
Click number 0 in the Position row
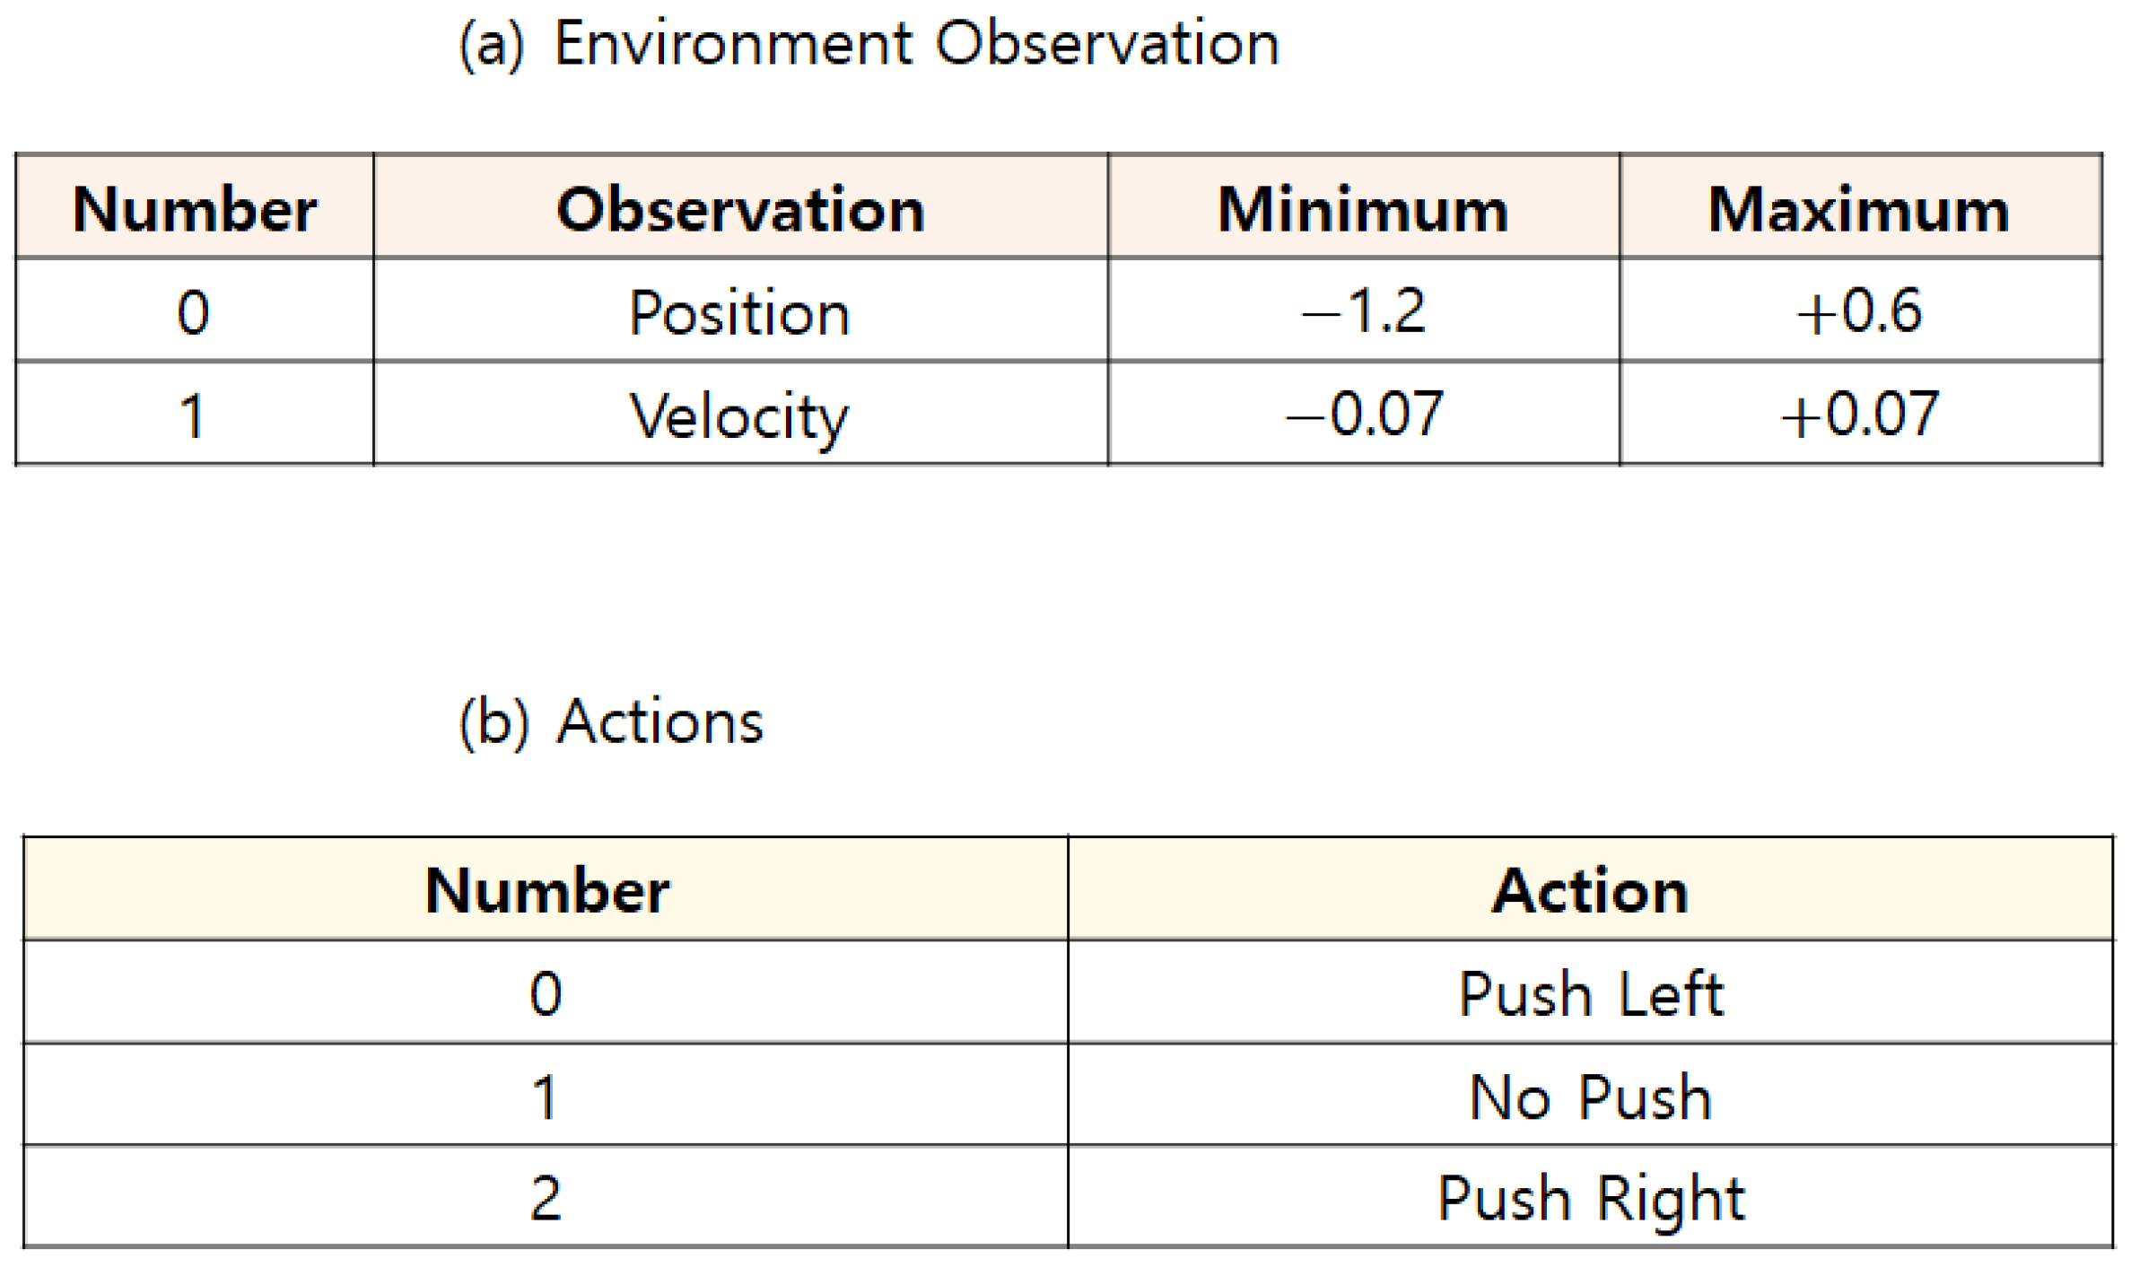(x=194, y=313)
